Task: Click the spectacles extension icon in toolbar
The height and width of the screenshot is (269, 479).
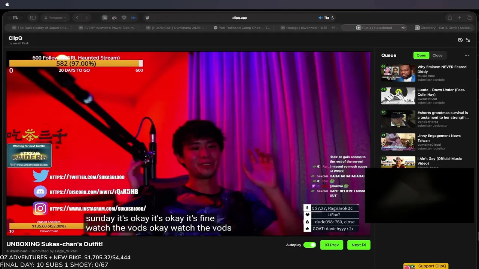Action: tap(114, 18)
